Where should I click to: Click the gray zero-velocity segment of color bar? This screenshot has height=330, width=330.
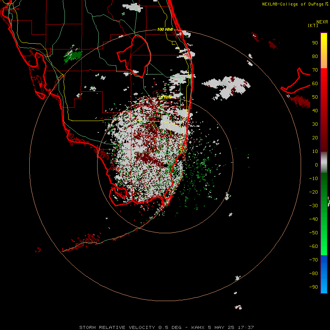point(324,162)
